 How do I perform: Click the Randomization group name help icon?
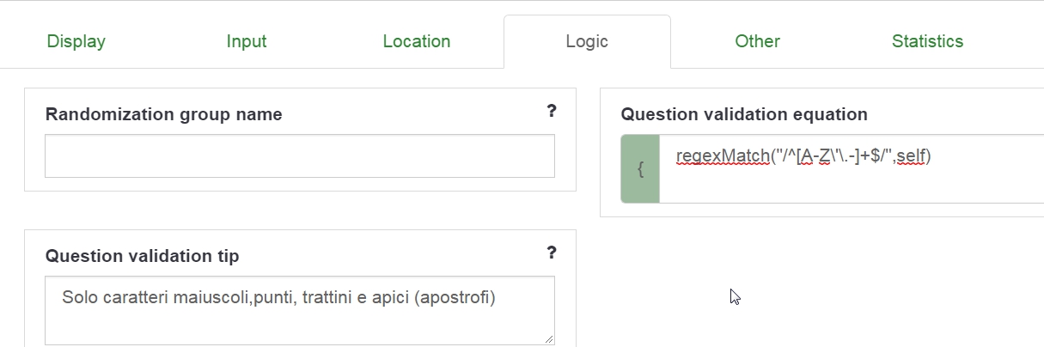(x=552, y=111)
